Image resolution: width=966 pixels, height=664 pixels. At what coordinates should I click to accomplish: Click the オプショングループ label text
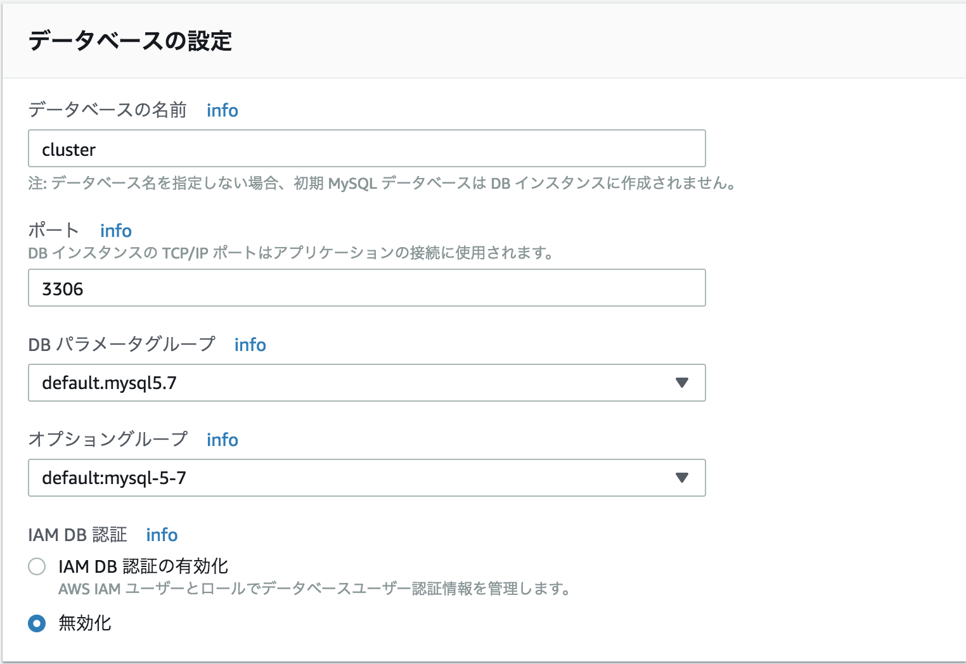[x=108, y=440]
